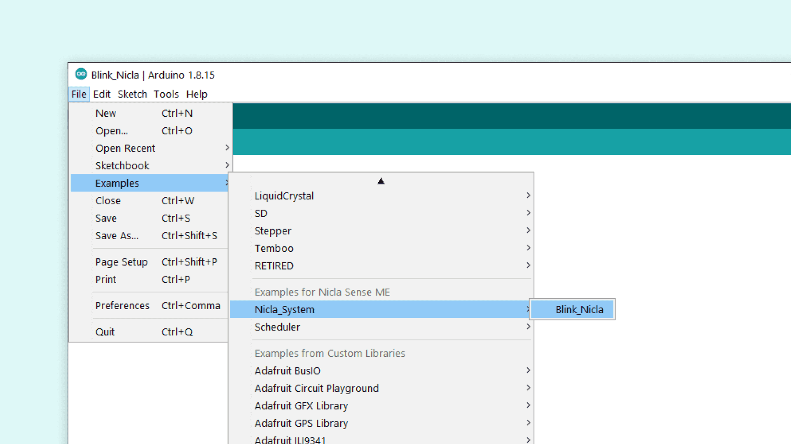Click the scroll-up arrow in Examples submenu
Image resolution: width=791 pixels, height=444 pixels.
point(381,181)
